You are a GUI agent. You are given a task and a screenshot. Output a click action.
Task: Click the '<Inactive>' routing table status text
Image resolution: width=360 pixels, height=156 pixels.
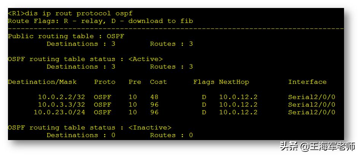(150, 128)
